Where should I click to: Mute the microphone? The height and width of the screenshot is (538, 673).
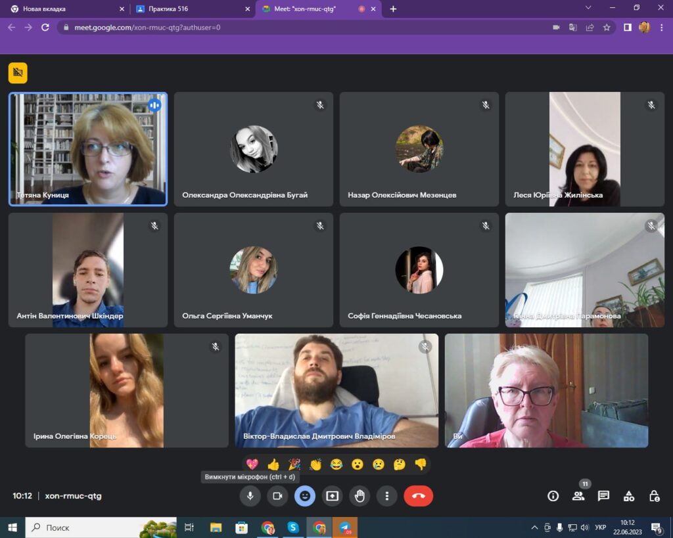[x=250, y=496]
